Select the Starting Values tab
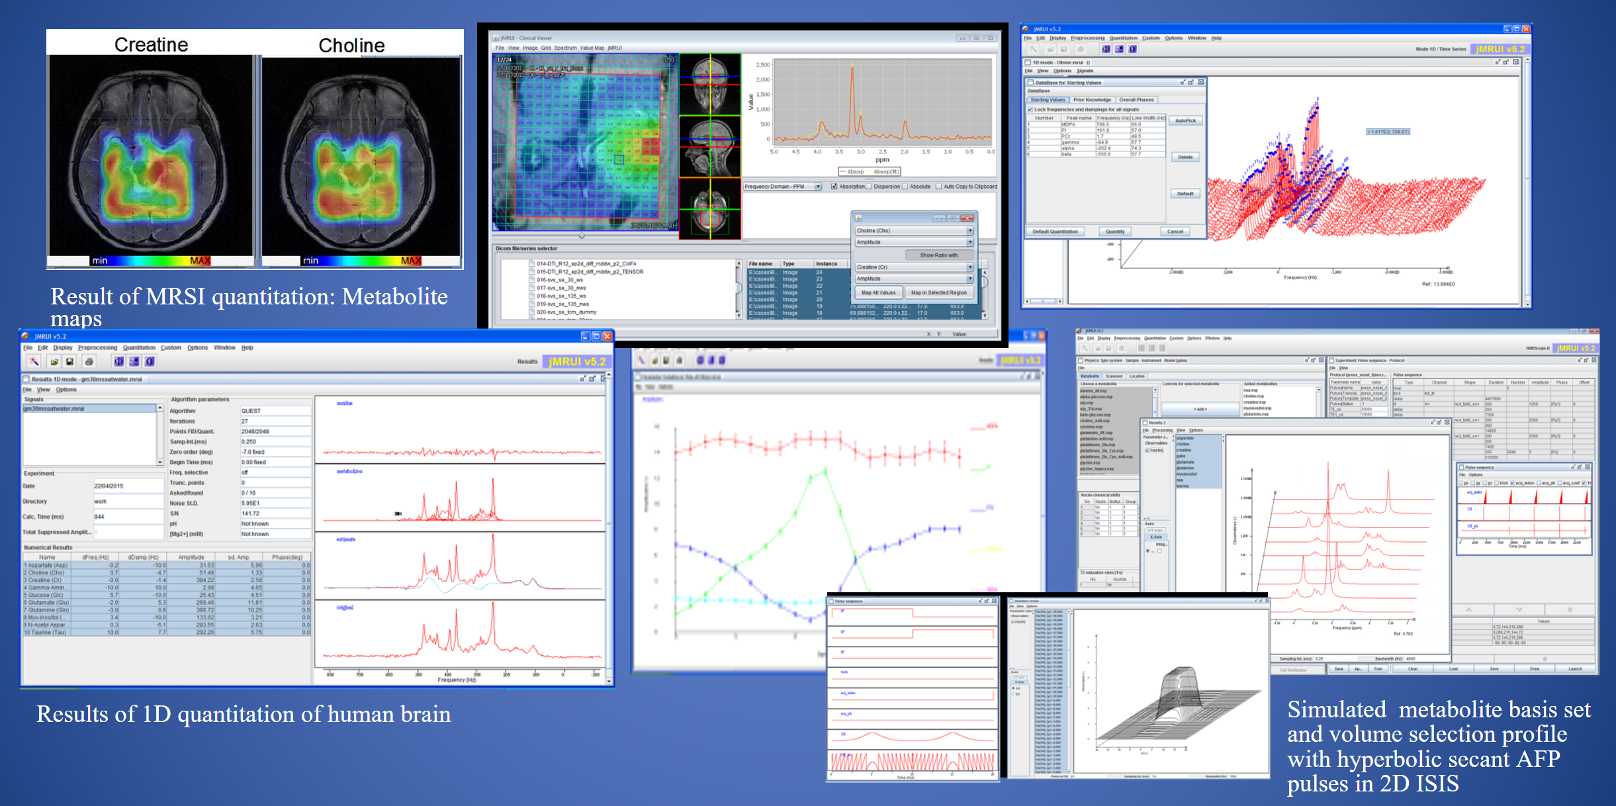The width and height of the screenshot is (1616, 806). point(1048,100)
